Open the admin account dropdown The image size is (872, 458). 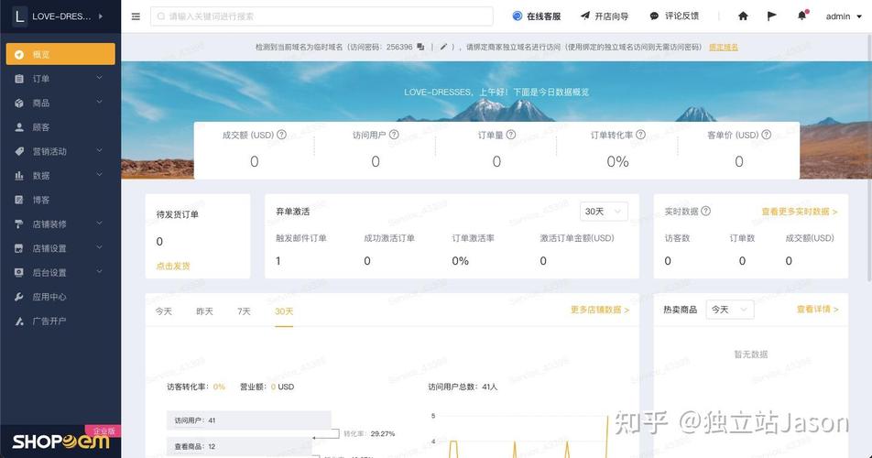pyautogui.click(x=844, y=16)
